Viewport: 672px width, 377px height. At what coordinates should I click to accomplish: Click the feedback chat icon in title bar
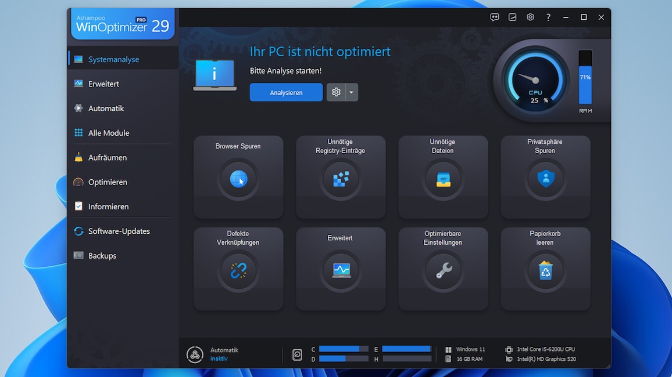pos(495,17)
